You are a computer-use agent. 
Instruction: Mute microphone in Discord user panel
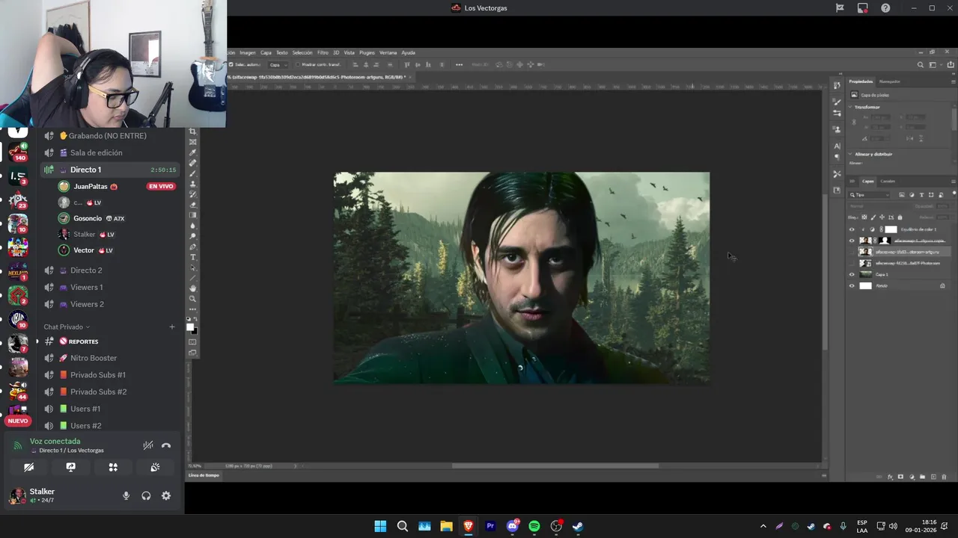[x=126, y=495]
